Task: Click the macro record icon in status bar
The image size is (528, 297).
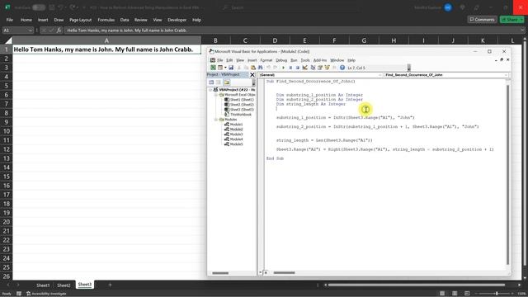Action: (19, 294)
